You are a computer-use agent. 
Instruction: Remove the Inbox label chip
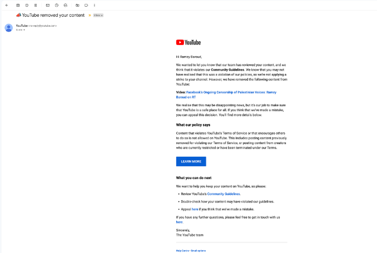pyautogui.click(x=102, y=16)
